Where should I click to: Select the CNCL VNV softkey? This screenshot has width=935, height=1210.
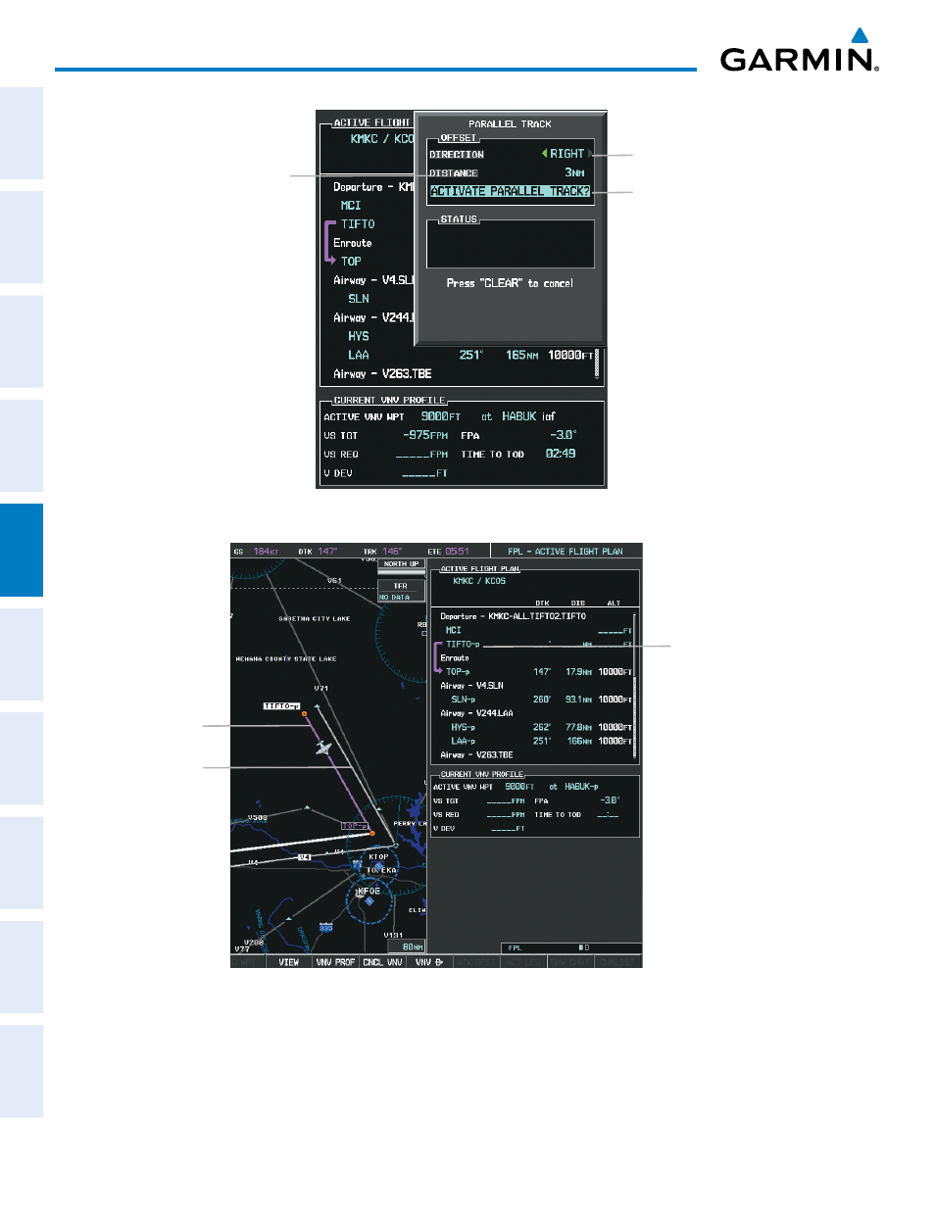coord(382,962)
